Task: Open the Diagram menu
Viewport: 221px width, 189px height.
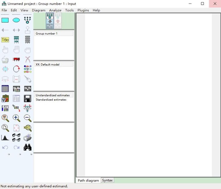Action: pos(39,10)
